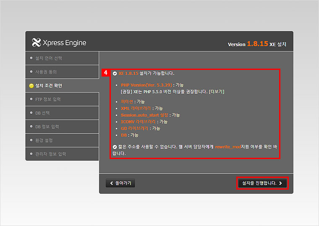Click the orange 'rewrite_mod' text

tap(228, 147)
